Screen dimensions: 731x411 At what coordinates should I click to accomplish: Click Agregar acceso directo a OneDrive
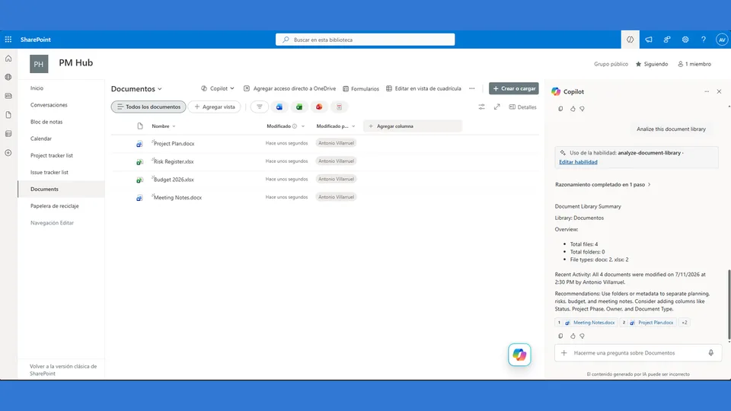pos(289,88)
